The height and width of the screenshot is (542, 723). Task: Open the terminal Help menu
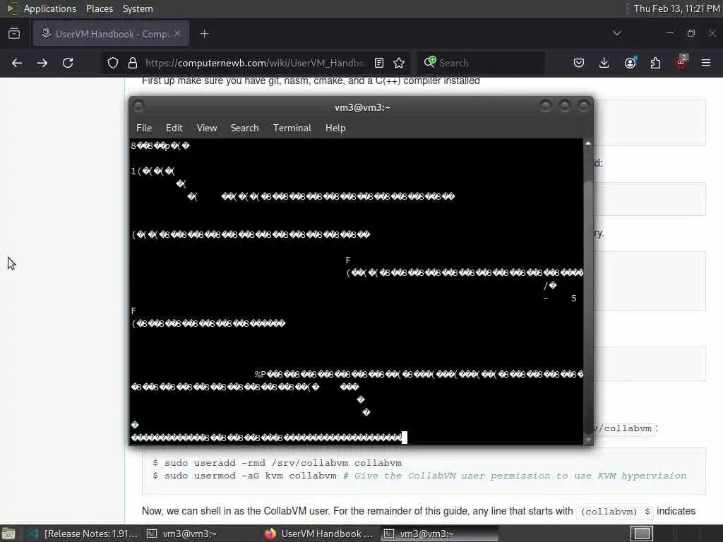(x=335, y=128)
